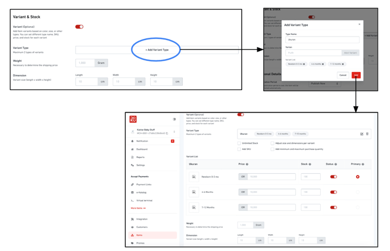Click the Type Name input field
The height and width of the screenshot is (251, 390).
pyautogui.click(x=322, y=40)
